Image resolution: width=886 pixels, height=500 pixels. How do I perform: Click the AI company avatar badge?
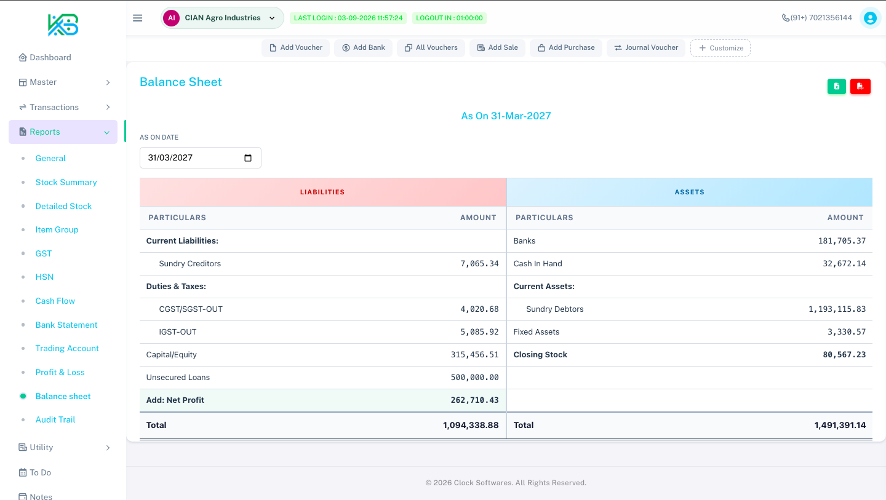click(171, 18)
